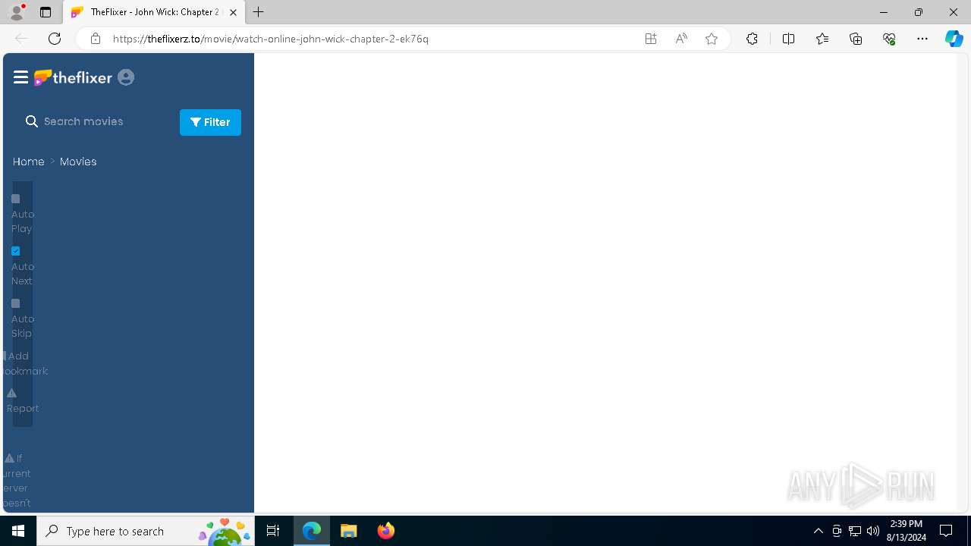Open Windows Start menu
971x546 pixels.
coord(18,531)
